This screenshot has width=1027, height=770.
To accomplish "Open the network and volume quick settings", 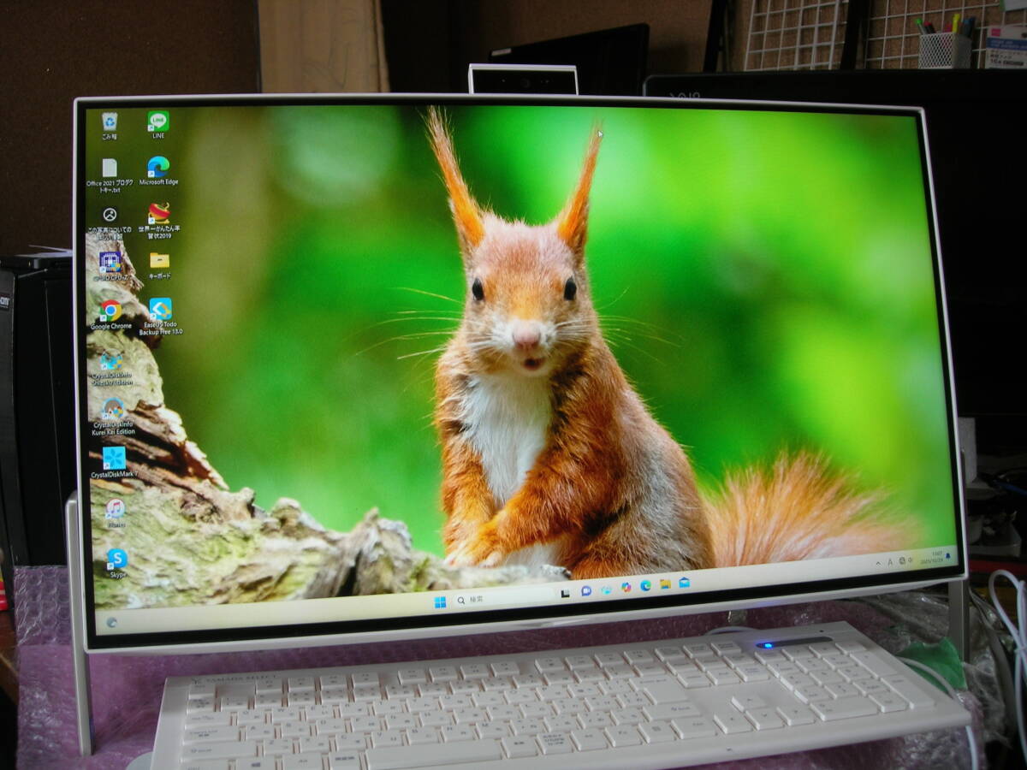I will point(905,560).
